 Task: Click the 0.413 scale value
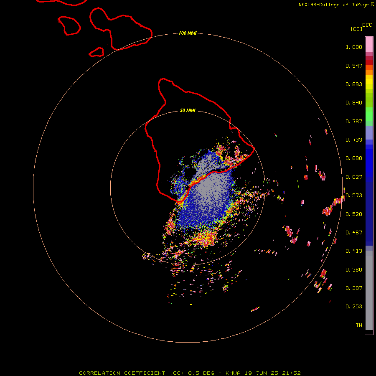pos(354,251)
